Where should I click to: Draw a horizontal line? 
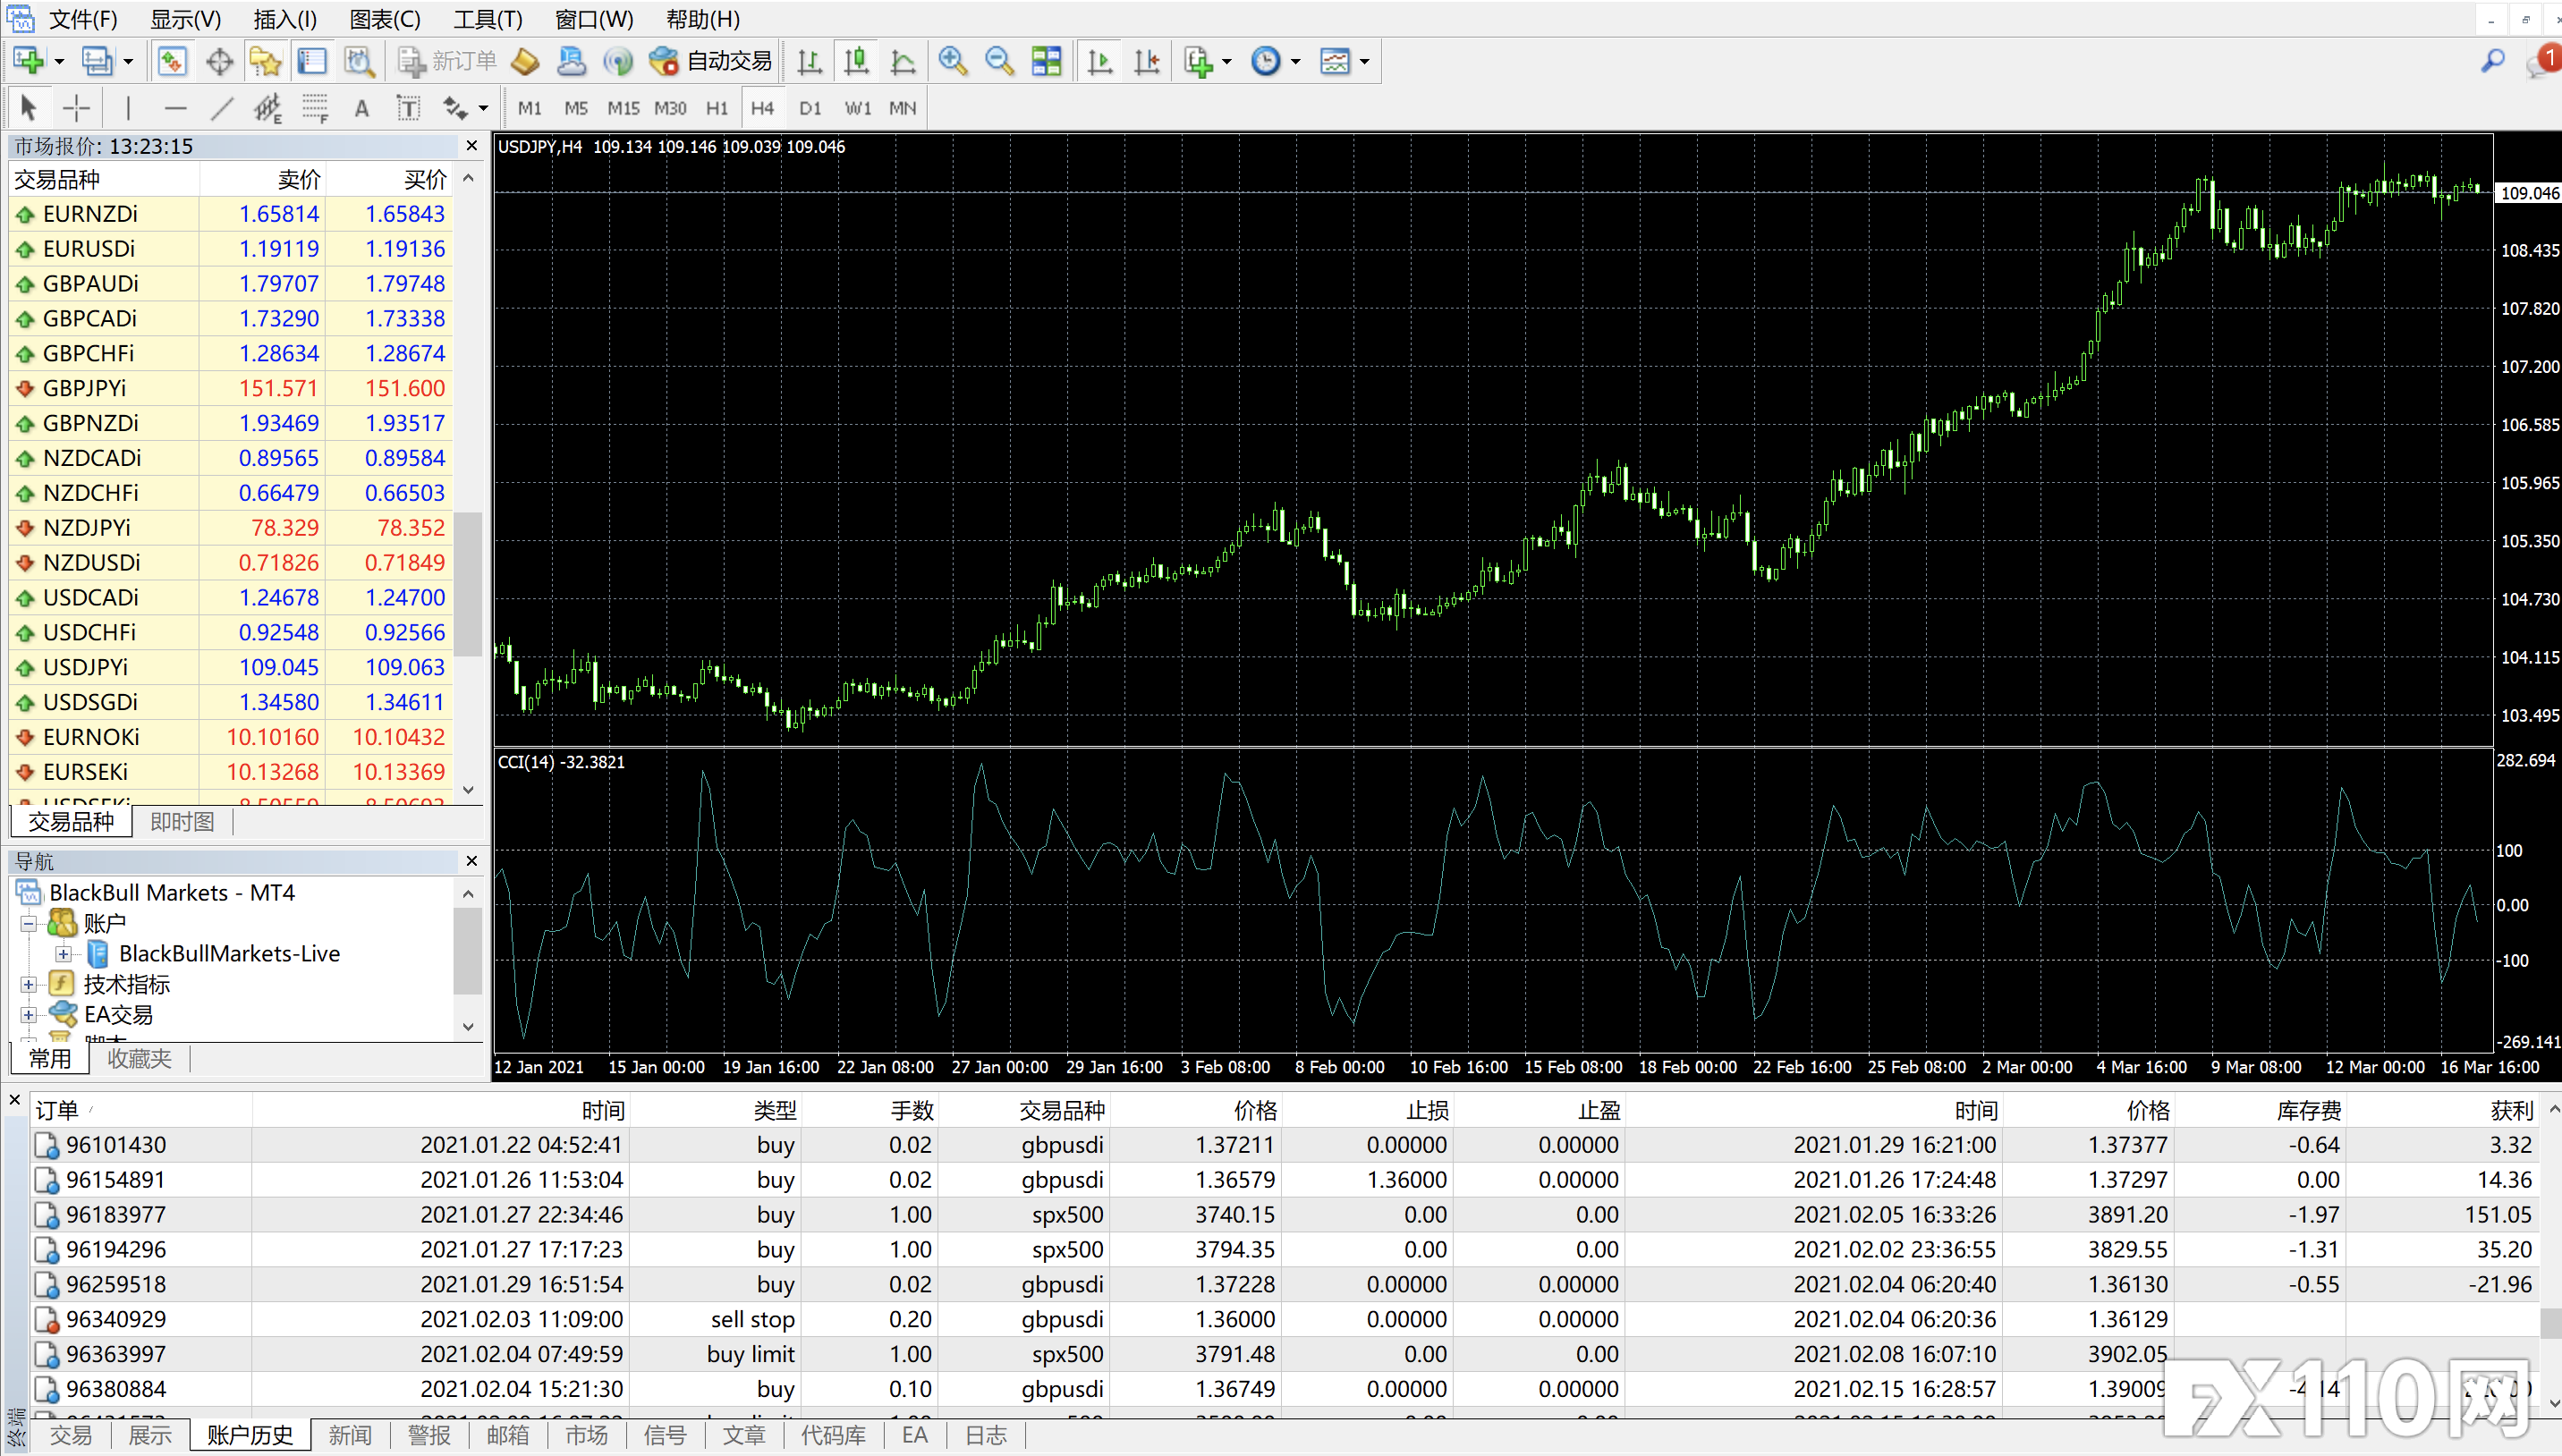175,108
